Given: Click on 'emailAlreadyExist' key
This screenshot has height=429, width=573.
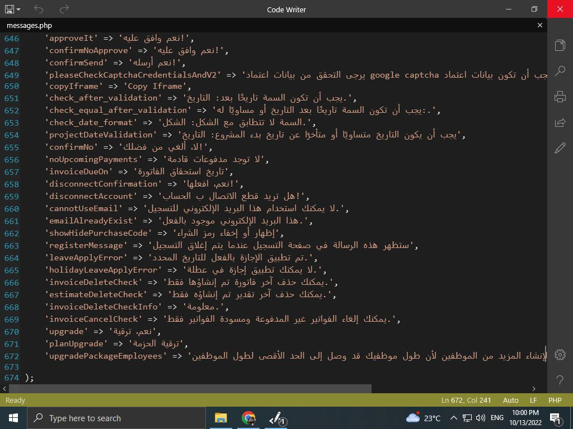Looking at the screenshot, I should point(91,221).
